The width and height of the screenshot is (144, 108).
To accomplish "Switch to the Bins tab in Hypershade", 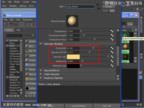I will (19, 30).
